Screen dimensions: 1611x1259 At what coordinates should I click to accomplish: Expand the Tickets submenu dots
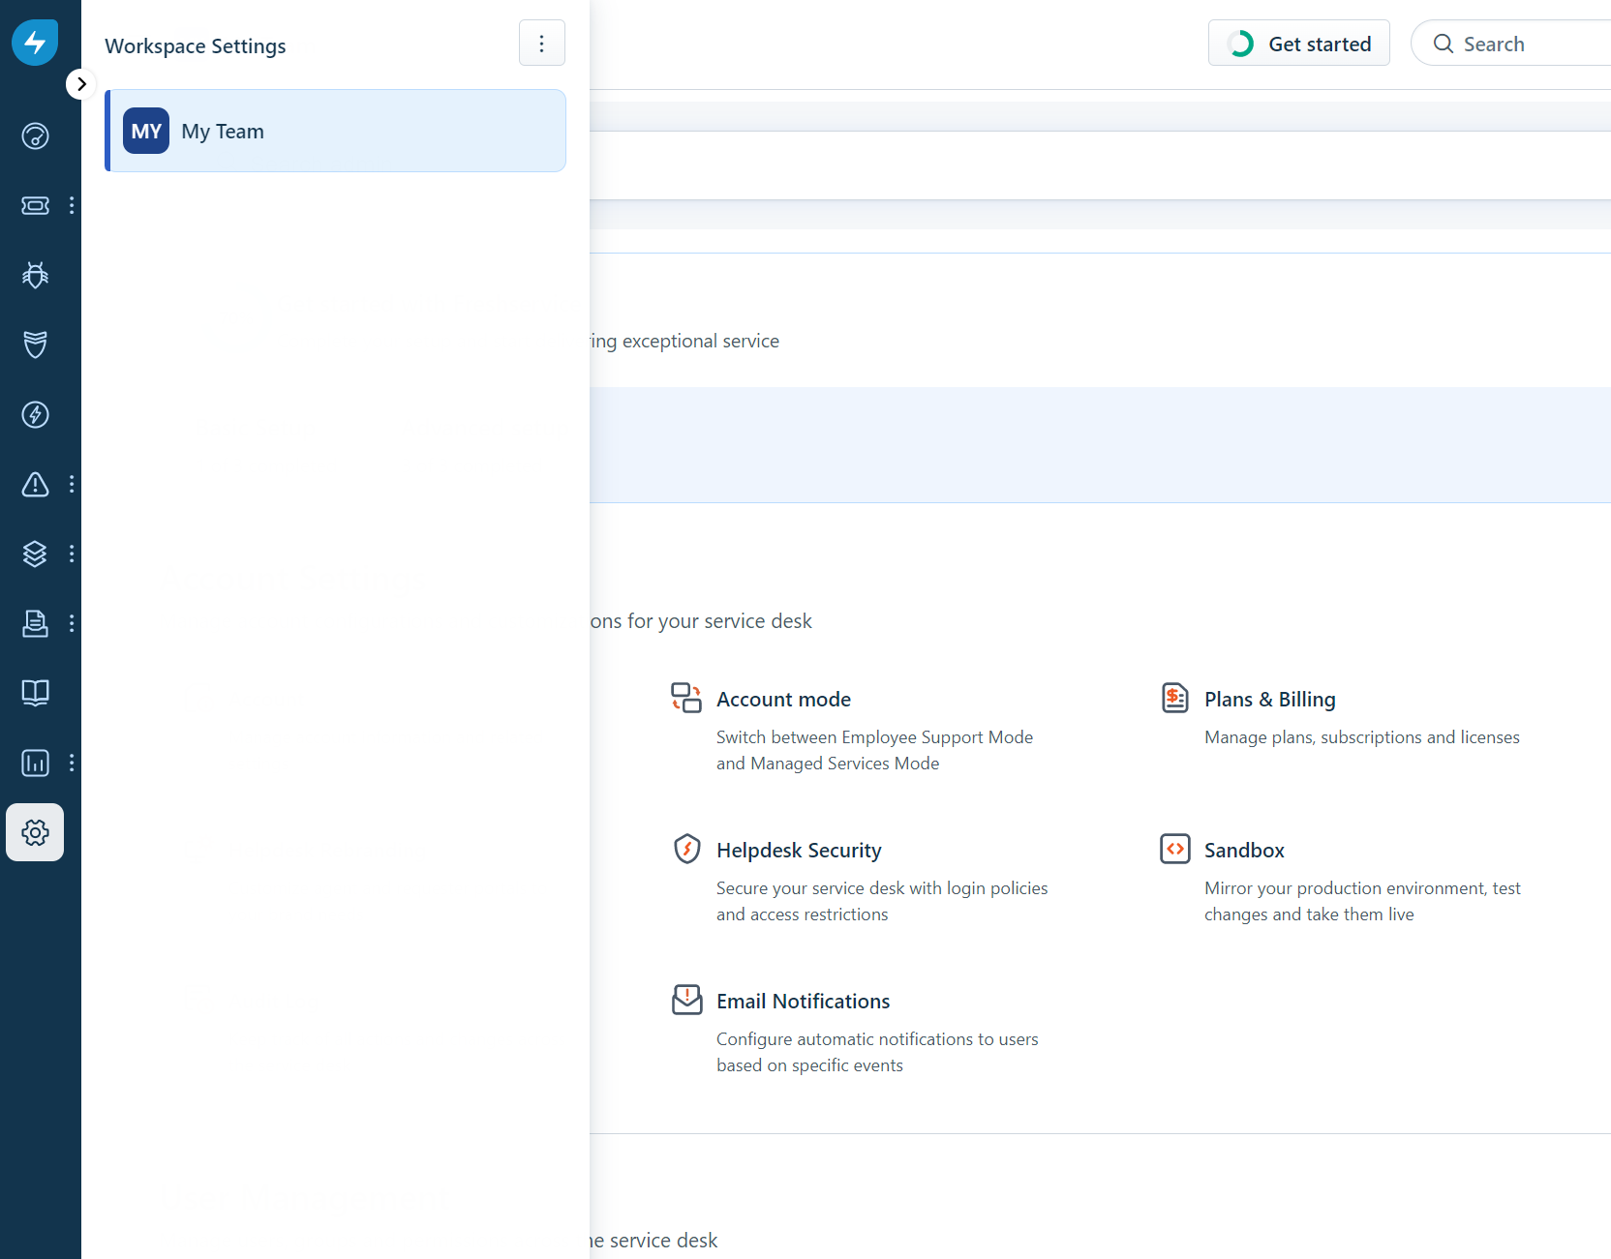(72, 205)
